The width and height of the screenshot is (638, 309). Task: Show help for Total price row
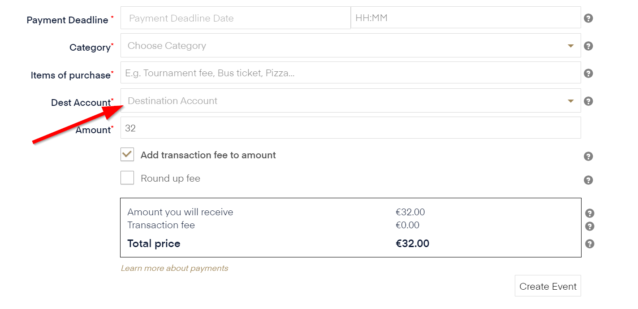tap(590, 244)
